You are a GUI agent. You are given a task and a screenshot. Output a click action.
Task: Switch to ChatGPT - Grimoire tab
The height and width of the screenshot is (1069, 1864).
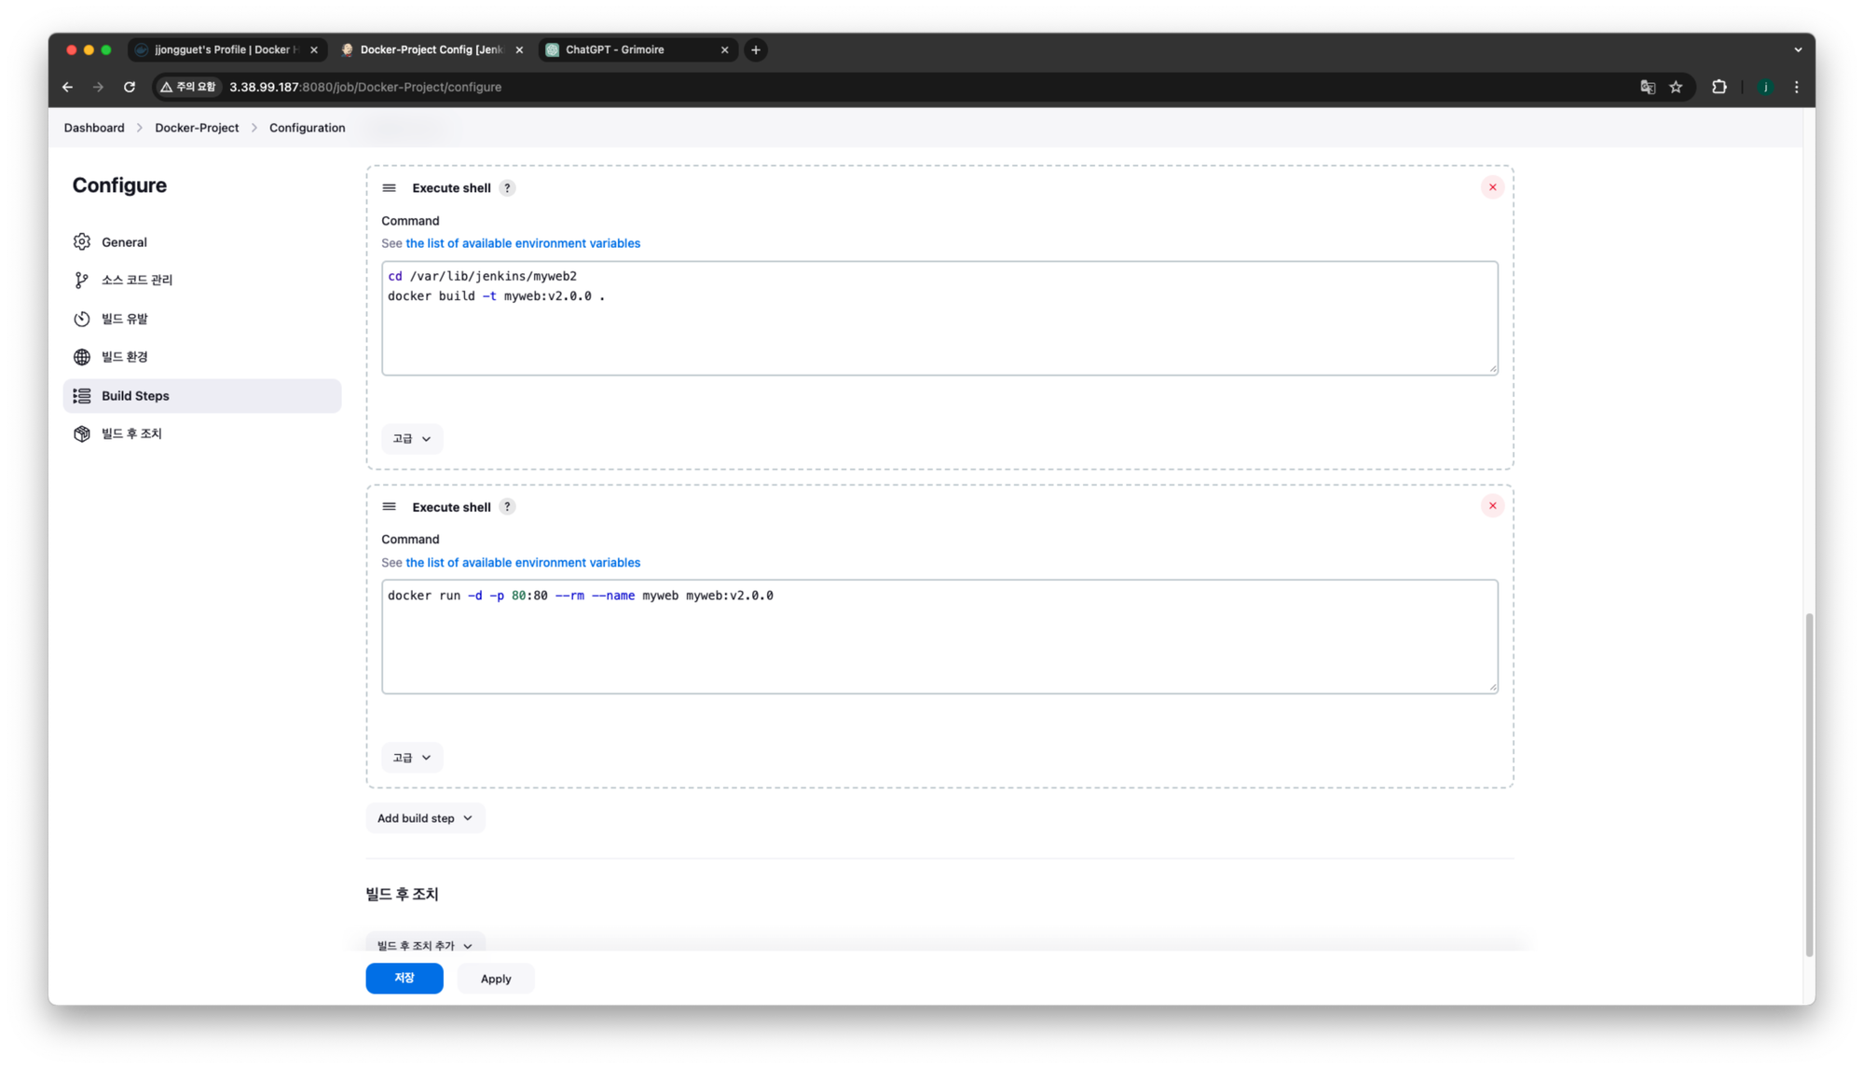615,50
